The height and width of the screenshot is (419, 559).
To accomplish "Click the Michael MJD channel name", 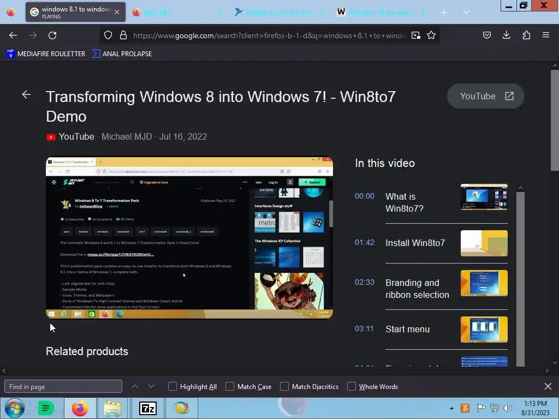I will tap(127, 137).
